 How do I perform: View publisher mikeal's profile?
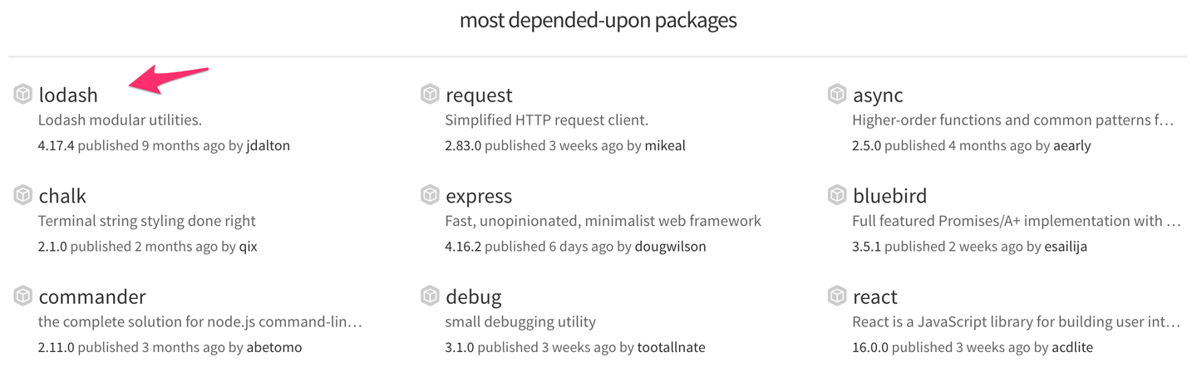coord(665,146)
